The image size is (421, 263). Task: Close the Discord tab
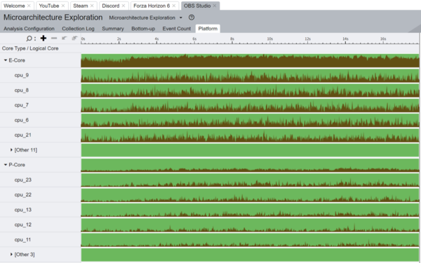pyautogui.click(x=123, y=6)
